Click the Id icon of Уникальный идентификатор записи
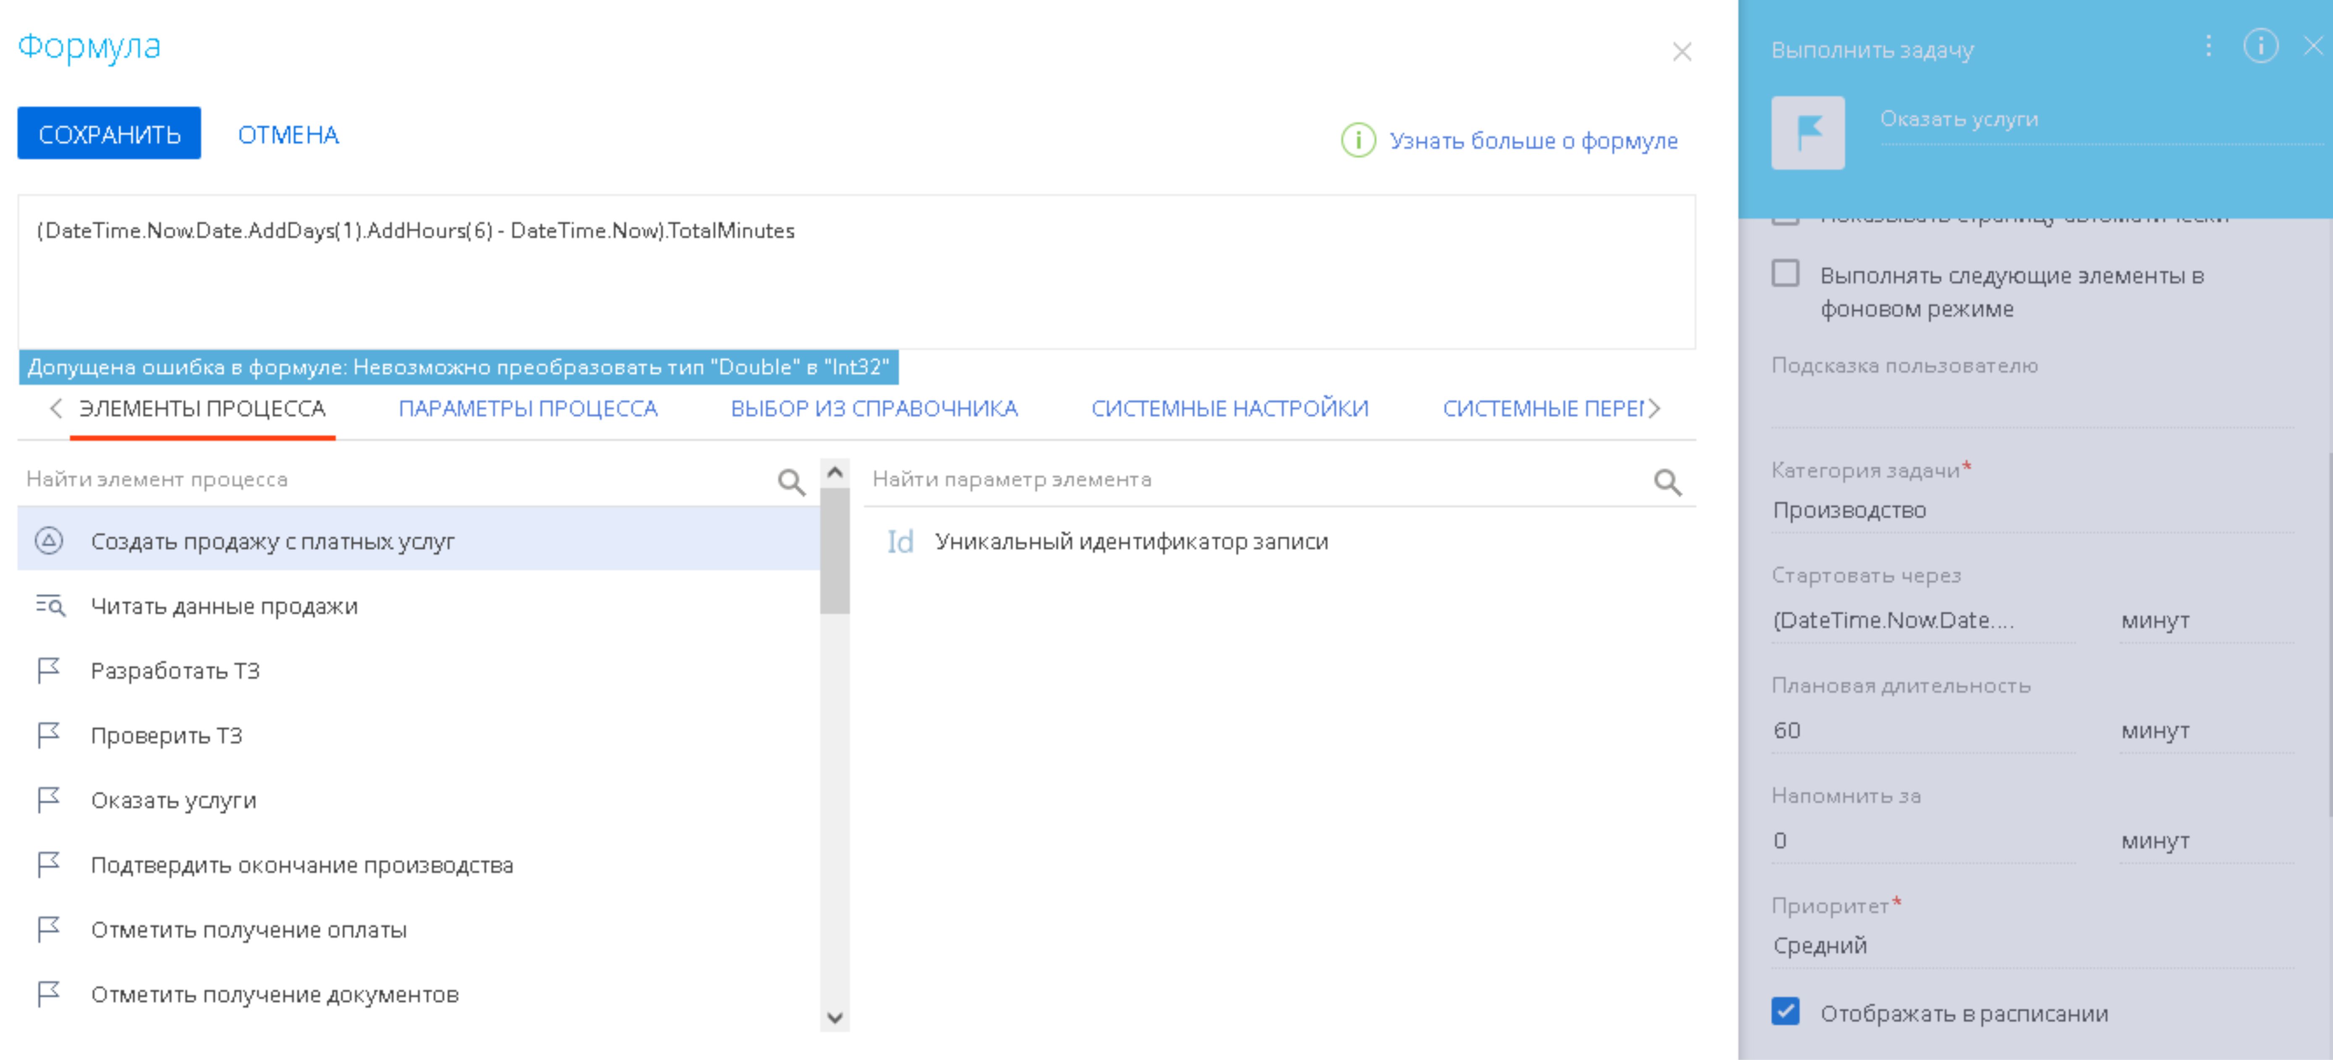The image size is (2333, 1060). tap(900, 542)
